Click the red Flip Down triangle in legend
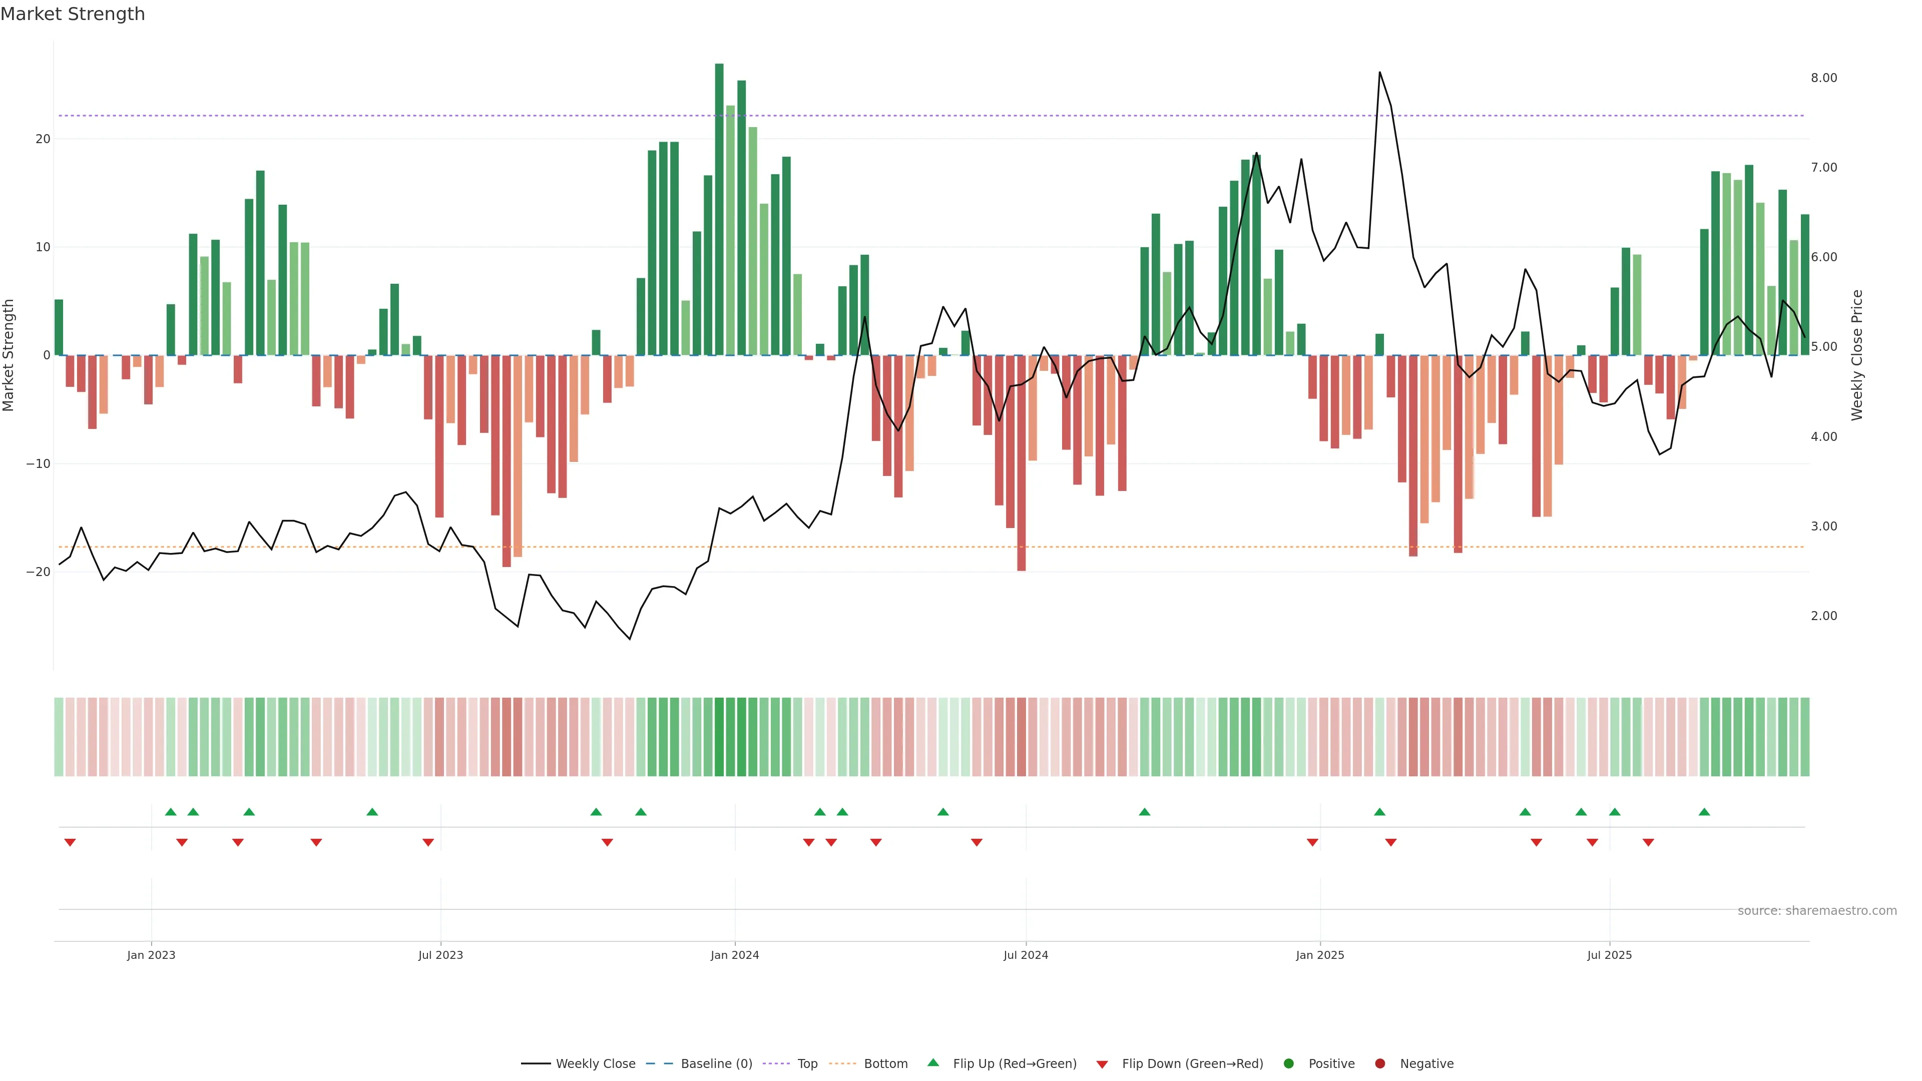 pos(1101,1064)
